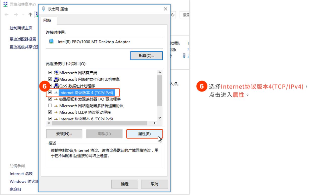
Task: Click the list's scroll right arrow
Action: pos(155,123)
